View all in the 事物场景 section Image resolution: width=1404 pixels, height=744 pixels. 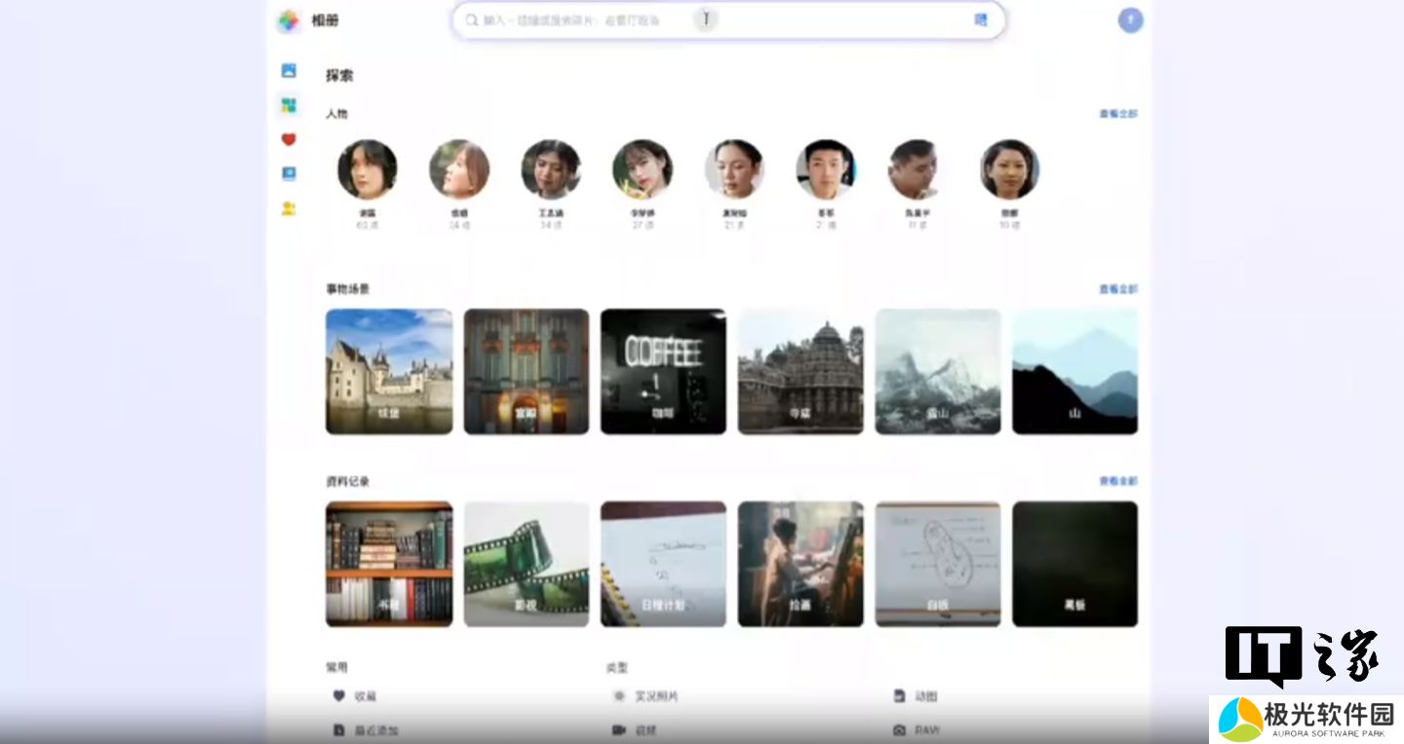(x=1117, y=289)
